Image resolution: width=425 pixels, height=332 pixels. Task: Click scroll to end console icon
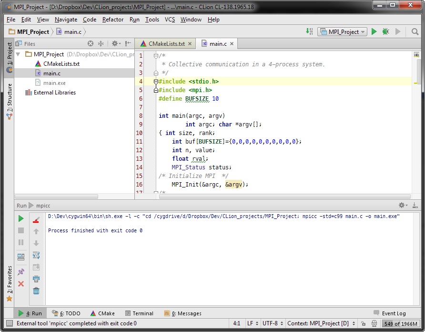pos(36,267)
